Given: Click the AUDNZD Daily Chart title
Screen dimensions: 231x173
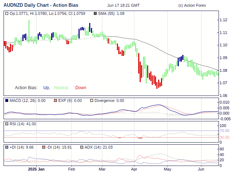Looking at the screenshot, I should (x=41, y=5).
